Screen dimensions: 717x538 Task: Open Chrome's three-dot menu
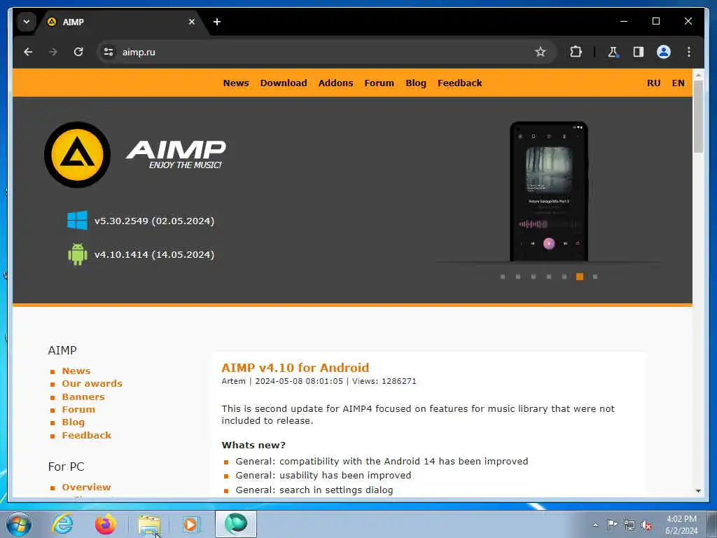coord(689,52)
